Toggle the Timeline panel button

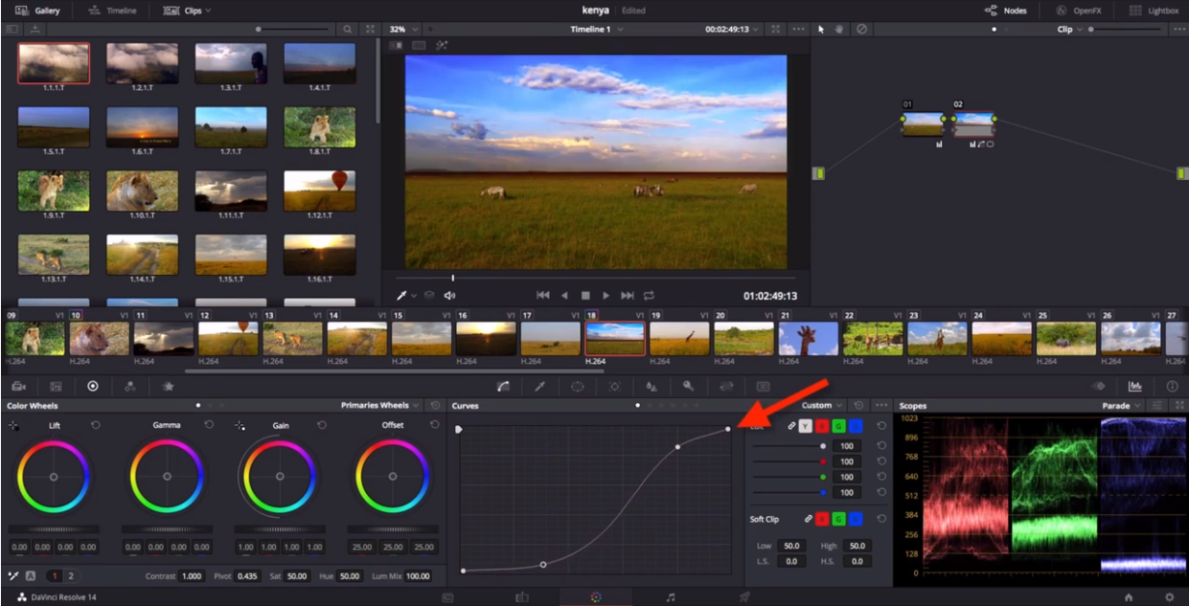click(x=113, y=11)
